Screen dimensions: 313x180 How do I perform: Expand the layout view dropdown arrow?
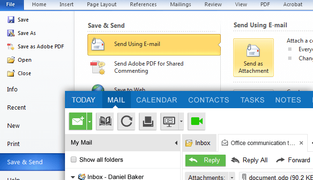(x=181, y=121)
